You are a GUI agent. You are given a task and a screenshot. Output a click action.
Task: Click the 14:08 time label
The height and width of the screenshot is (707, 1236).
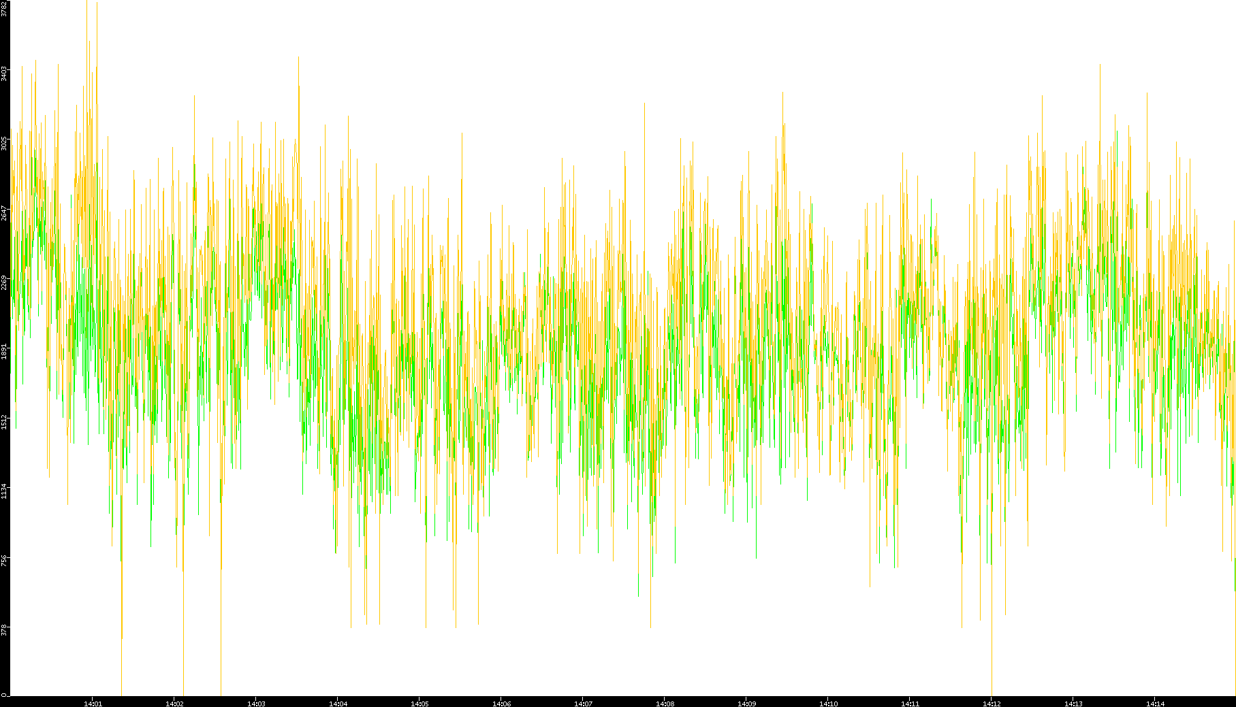click(665, 704)
